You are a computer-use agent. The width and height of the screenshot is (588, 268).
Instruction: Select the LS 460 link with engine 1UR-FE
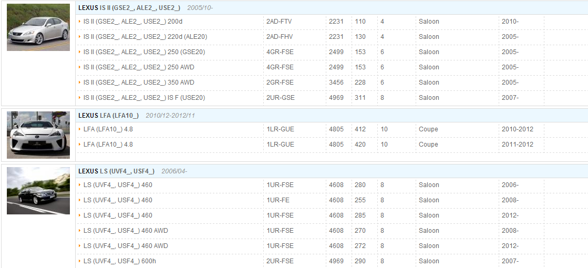[118, 200]
